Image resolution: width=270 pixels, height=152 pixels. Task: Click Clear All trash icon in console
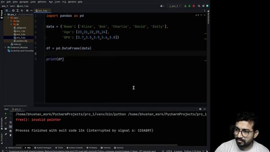click(11, 135)
